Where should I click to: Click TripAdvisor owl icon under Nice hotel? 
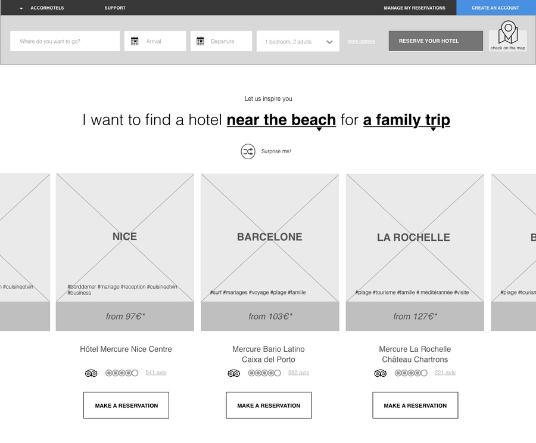coord(91,373)
